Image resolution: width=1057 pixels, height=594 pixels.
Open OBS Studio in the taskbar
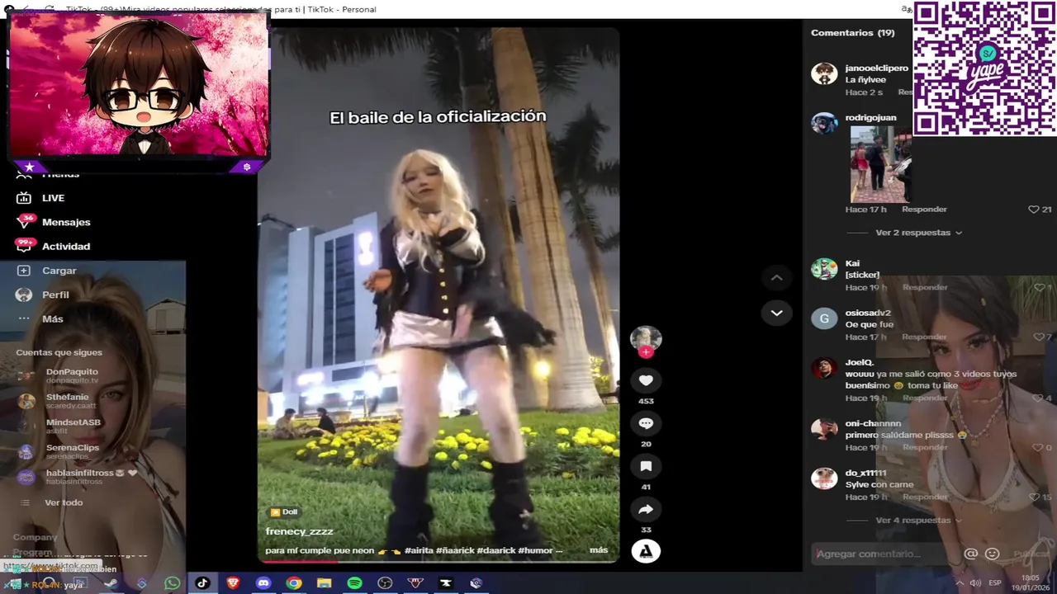[x=385, y=583]
